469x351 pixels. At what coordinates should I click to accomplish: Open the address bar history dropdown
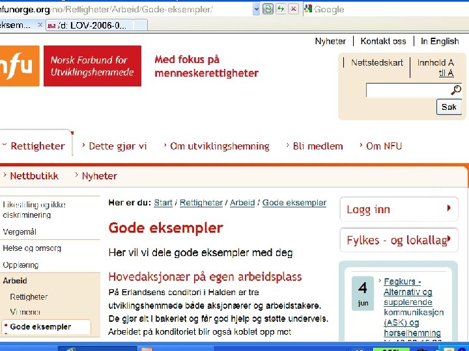point(256,10)
